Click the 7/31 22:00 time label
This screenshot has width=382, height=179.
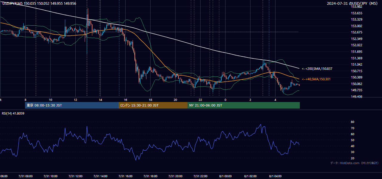(x=200, y=176)
